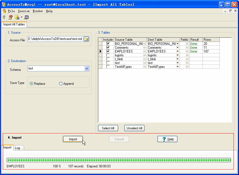Uncheck Include for Comments table

click(x=108, y=48)
